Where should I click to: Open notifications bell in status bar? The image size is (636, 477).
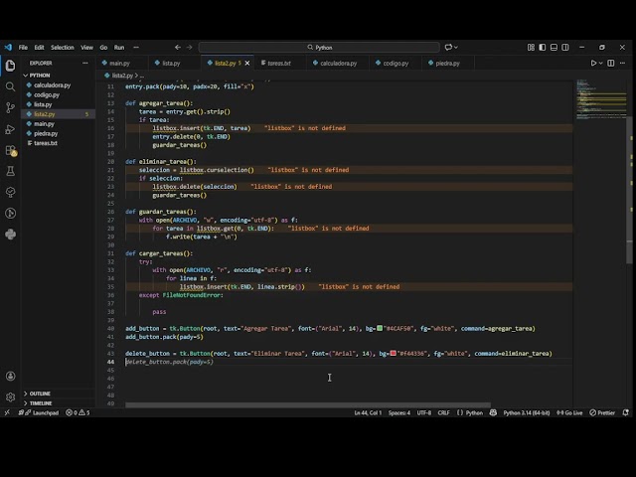pos(625,412)
